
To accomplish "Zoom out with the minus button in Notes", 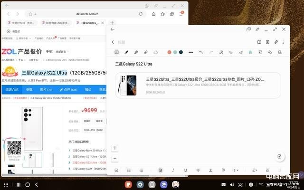I will click(115, 158).
